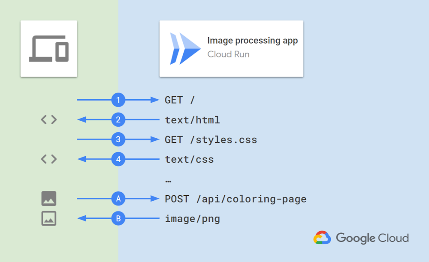Click the outlined image icon next to step B
This screenshot has height=262, width=429.
tap(48, 218)
